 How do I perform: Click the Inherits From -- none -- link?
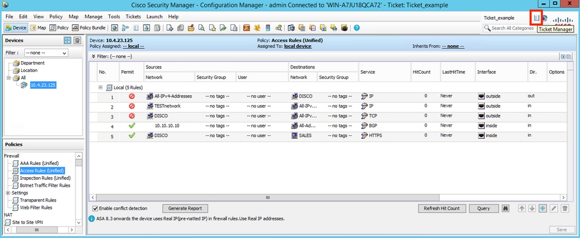click(453, 46)
